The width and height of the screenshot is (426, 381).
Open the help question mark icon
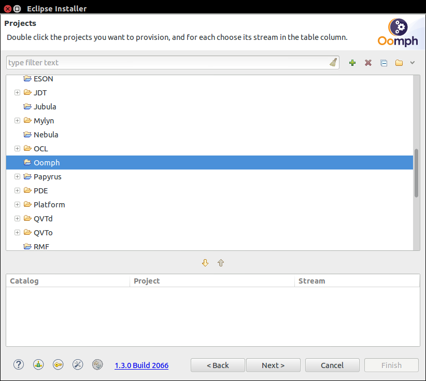[19, 365]
